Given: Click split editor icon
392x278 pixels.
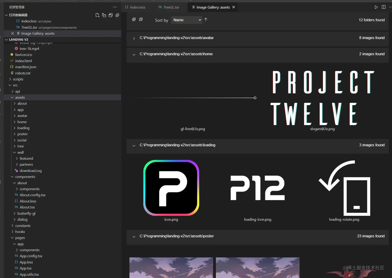Looking at the screenshot, I should tap(384, 7).
